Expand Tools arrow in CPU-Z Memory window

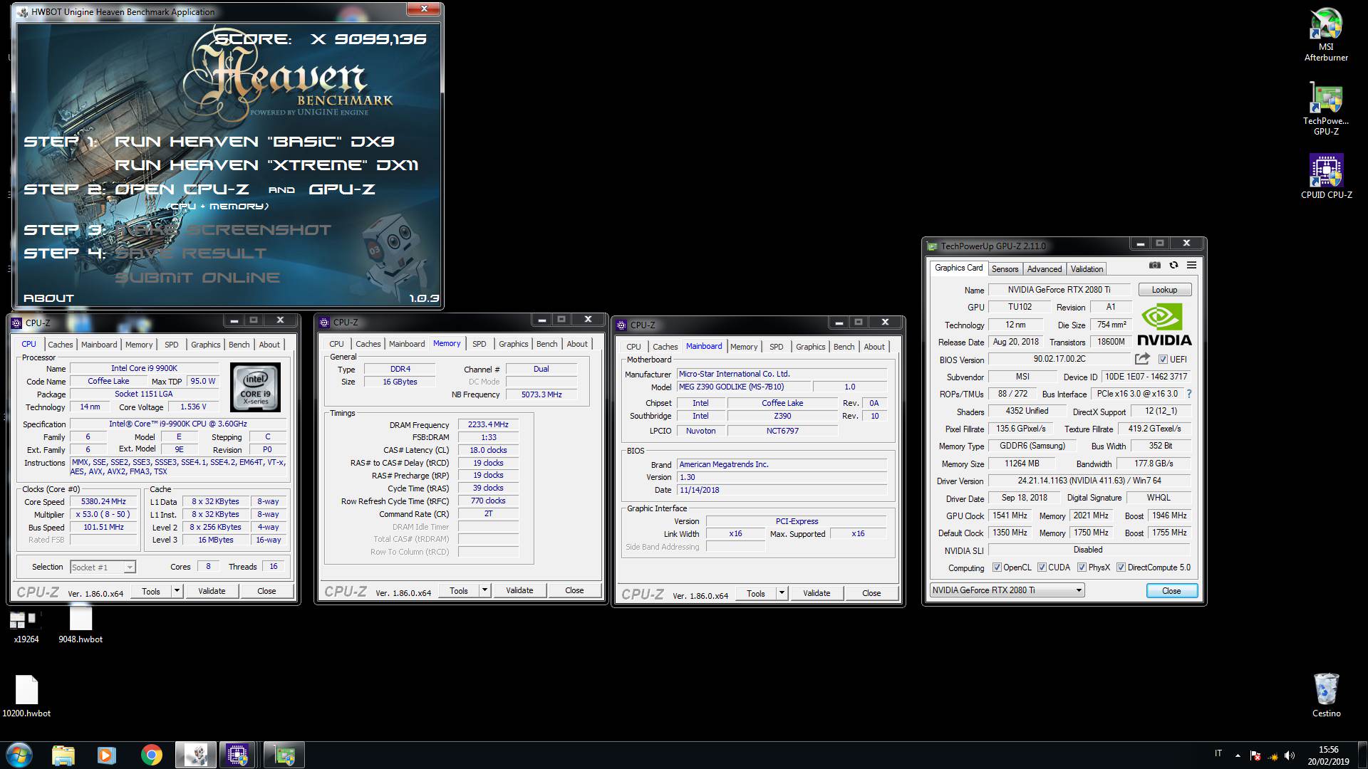[484, 590]
